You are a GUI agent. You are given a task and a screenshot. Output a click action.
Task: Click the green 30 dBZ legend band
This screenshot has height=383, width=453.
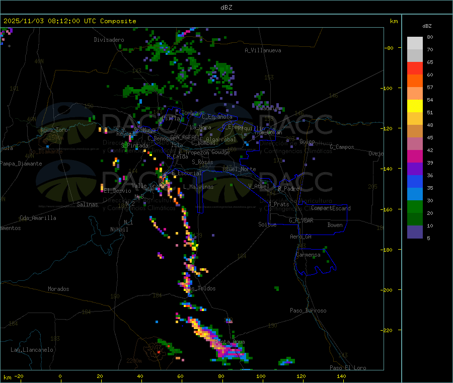pos(415,206)
